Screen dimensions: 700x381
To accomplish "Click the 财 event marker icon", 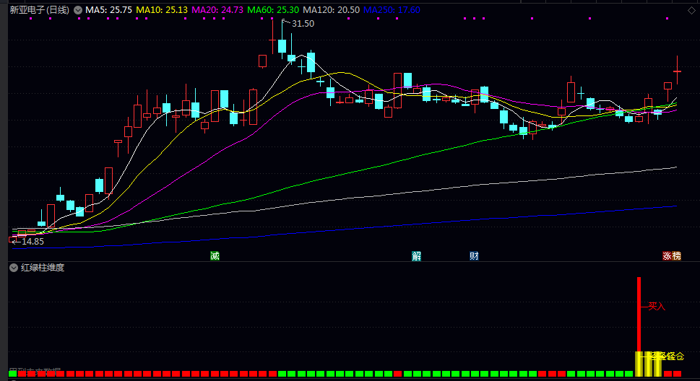I will [x=474, y=256].
